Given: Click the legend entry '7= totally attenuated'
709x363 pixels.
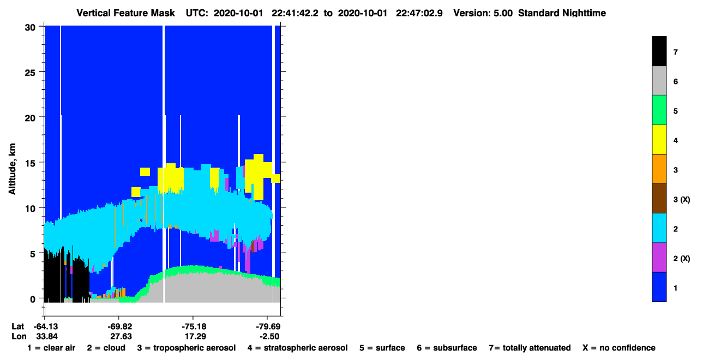Looking at the screenshot, I should (530, 348).
